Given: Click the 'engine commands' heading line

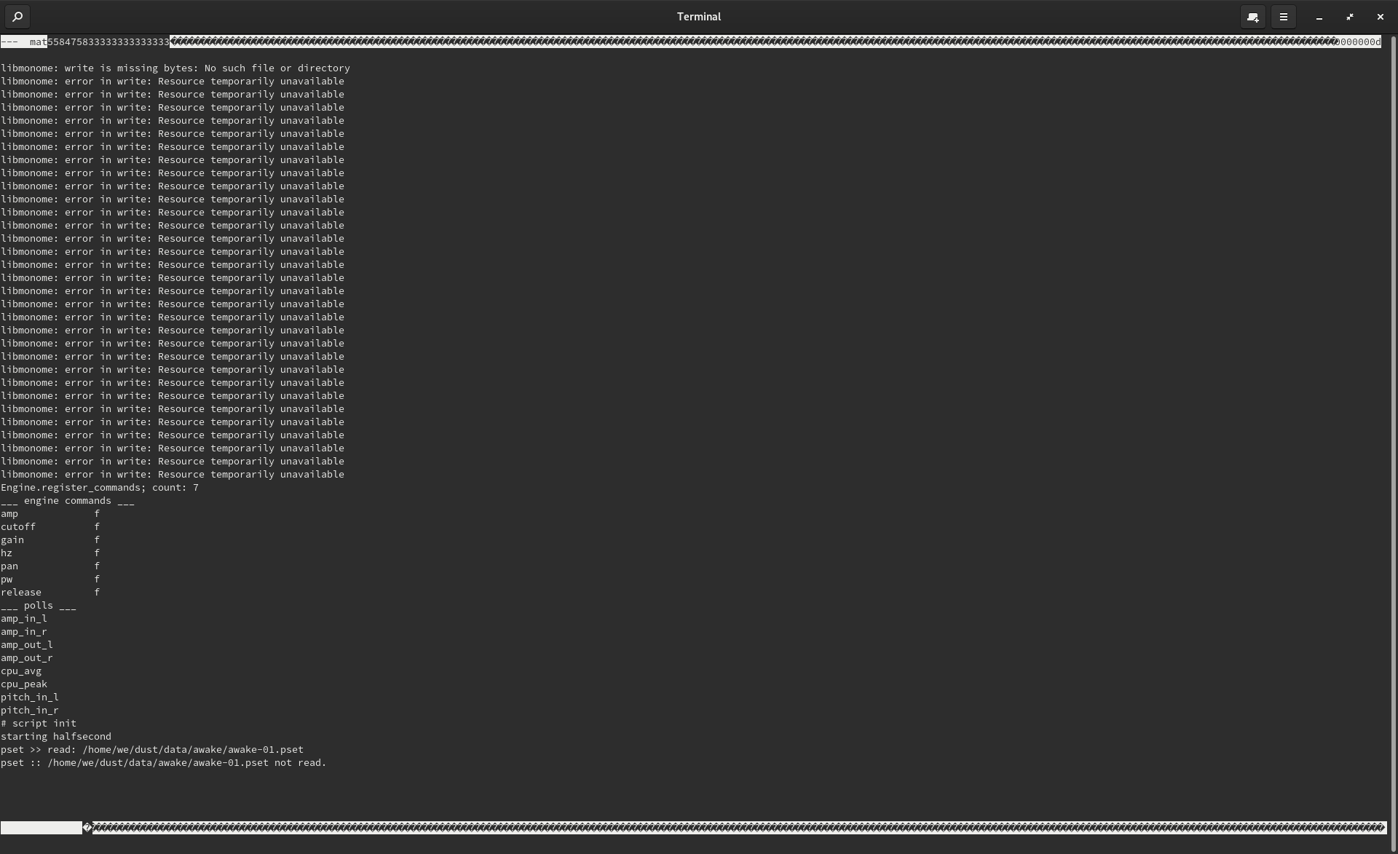Looking at the screenshot, I should point(67,500).
